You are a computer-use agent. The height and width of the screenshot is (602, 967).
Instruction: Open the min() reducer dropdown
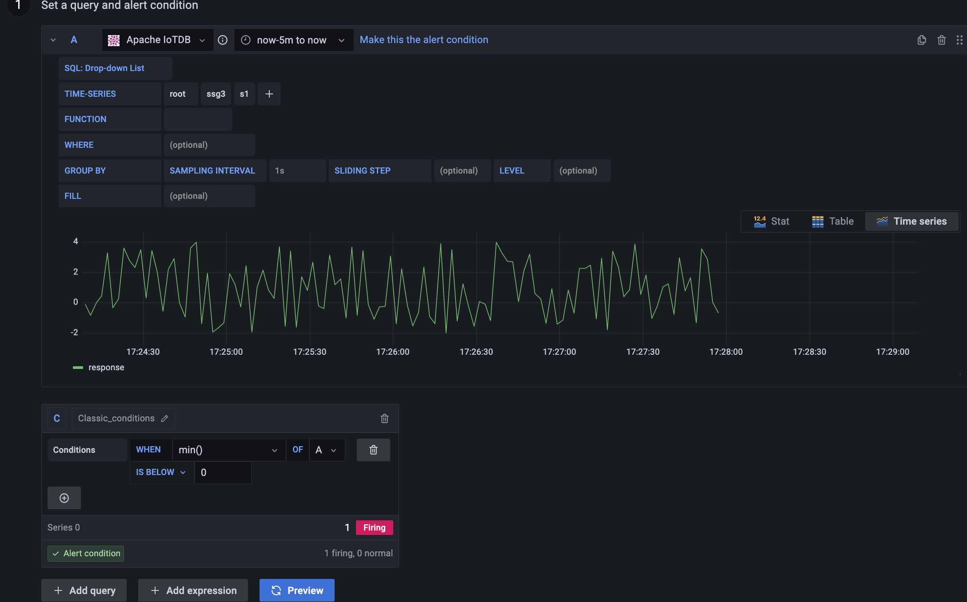tap(228, 450)
